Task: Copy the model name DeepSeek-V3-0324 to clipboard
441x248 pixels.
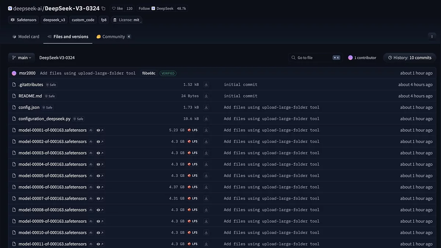Action: (x=103, y=8)
